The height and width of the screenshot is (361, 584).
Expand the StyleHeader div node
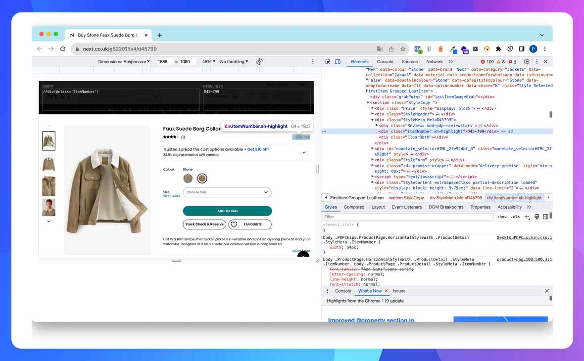(373, 114)
